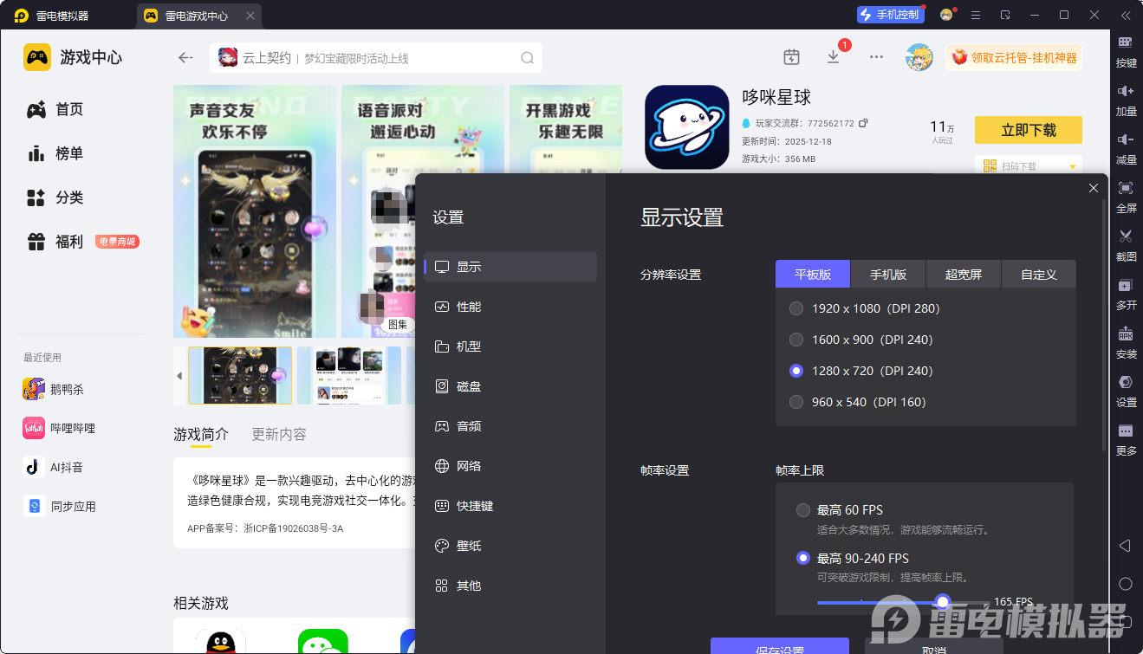Click the calendar check-in icon in top bar
Image resolution: width=1143 pixels, height=654 pixels.
tap(791, 57)
